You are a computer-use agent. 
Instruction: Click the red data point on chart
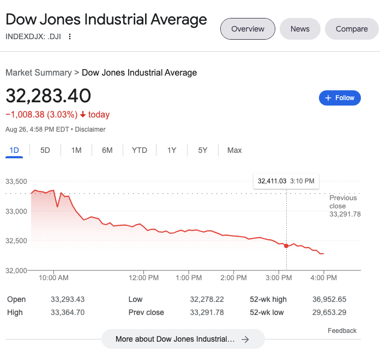(x=286, y=246)
